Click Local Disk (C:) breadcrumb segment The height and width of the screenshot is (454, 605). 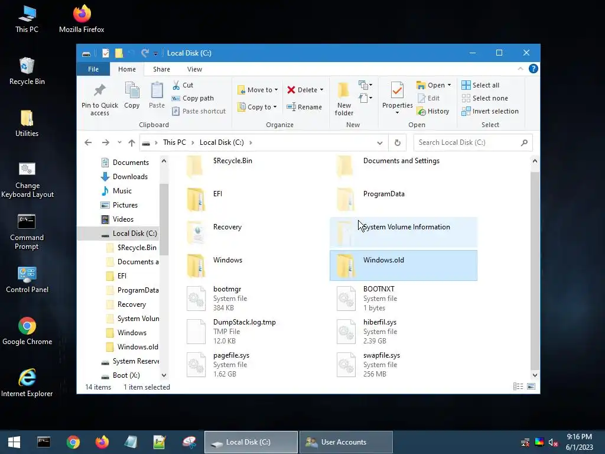[x=222, y=142]
